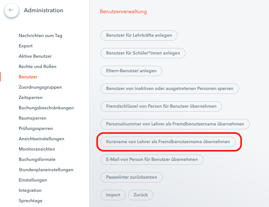Select Export in the sidebar
The image size is (269, 207).
coord(25,46)
